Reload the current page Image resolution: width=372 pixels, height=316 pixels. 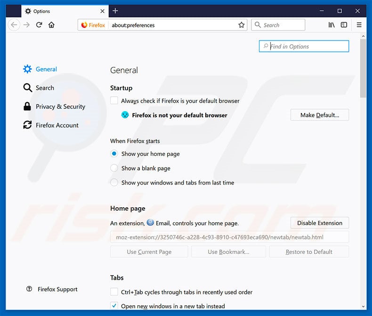[x=39, y=24]
